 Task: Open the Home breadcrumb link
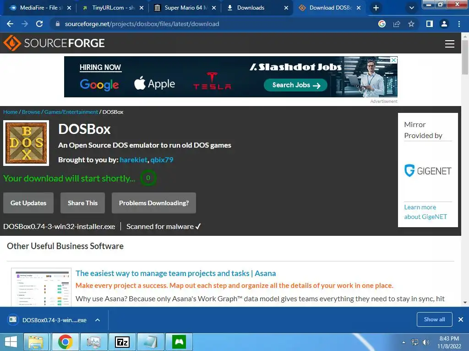click(x=11, y=112)
